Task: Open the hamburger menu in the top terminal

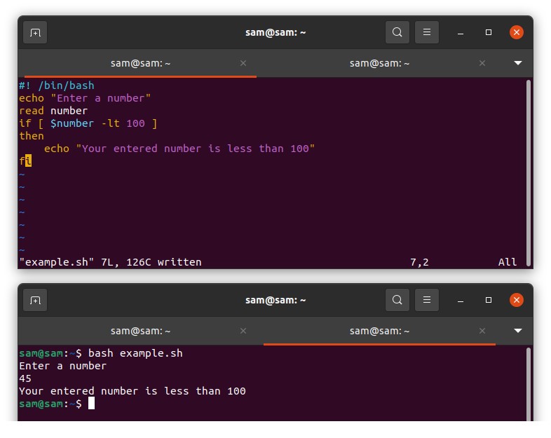Action: 427,32
